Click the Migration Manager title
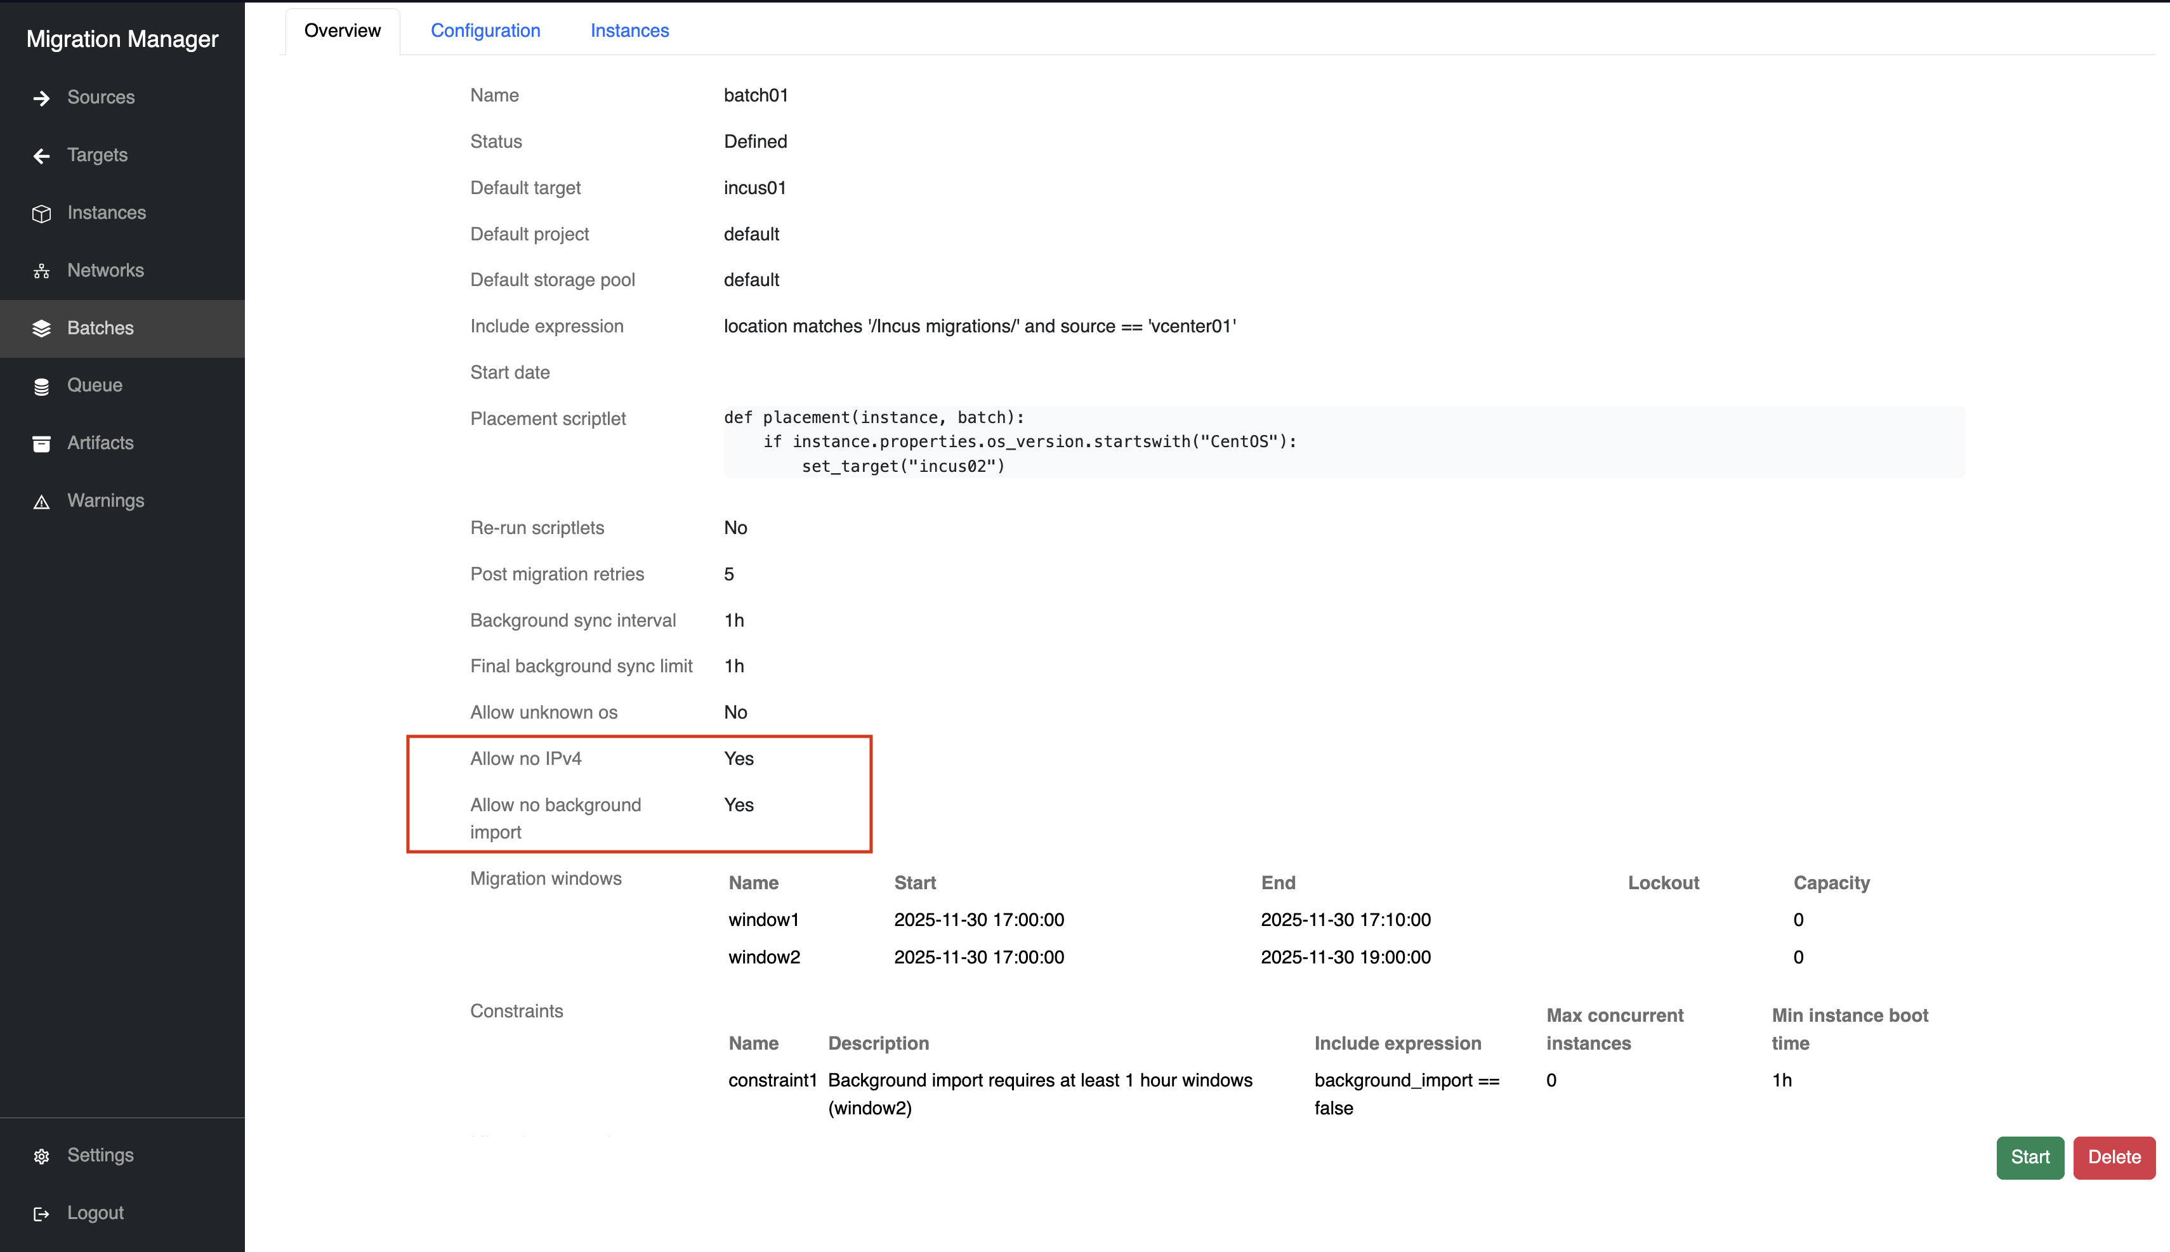 (x=122, y=39)
